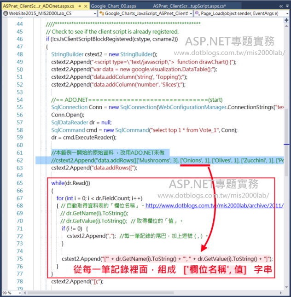Select the ASPnet_ClientSc...r_ADOnet.aspx.cs tab

[39, 6]
